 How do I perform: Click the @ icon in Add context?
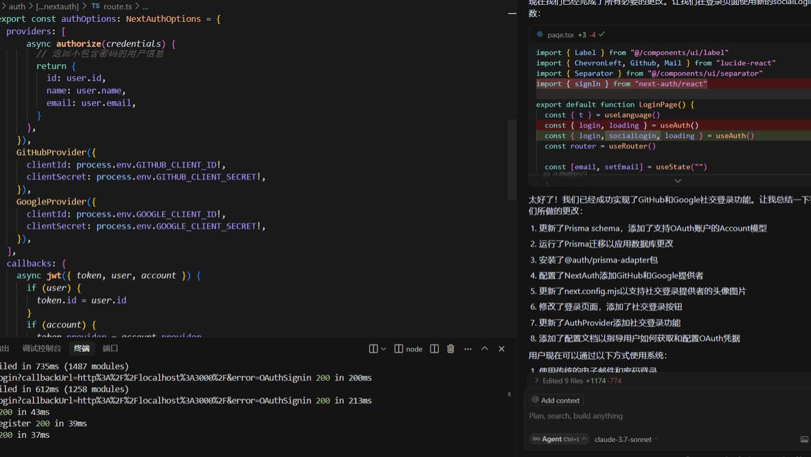pyautogui.click(x=536, y=400)
